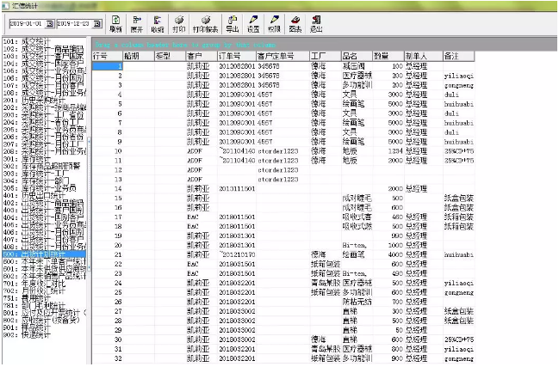The image size is (559, 367).
Task: Click the 工厂 column header
Action: pos(325,56)
